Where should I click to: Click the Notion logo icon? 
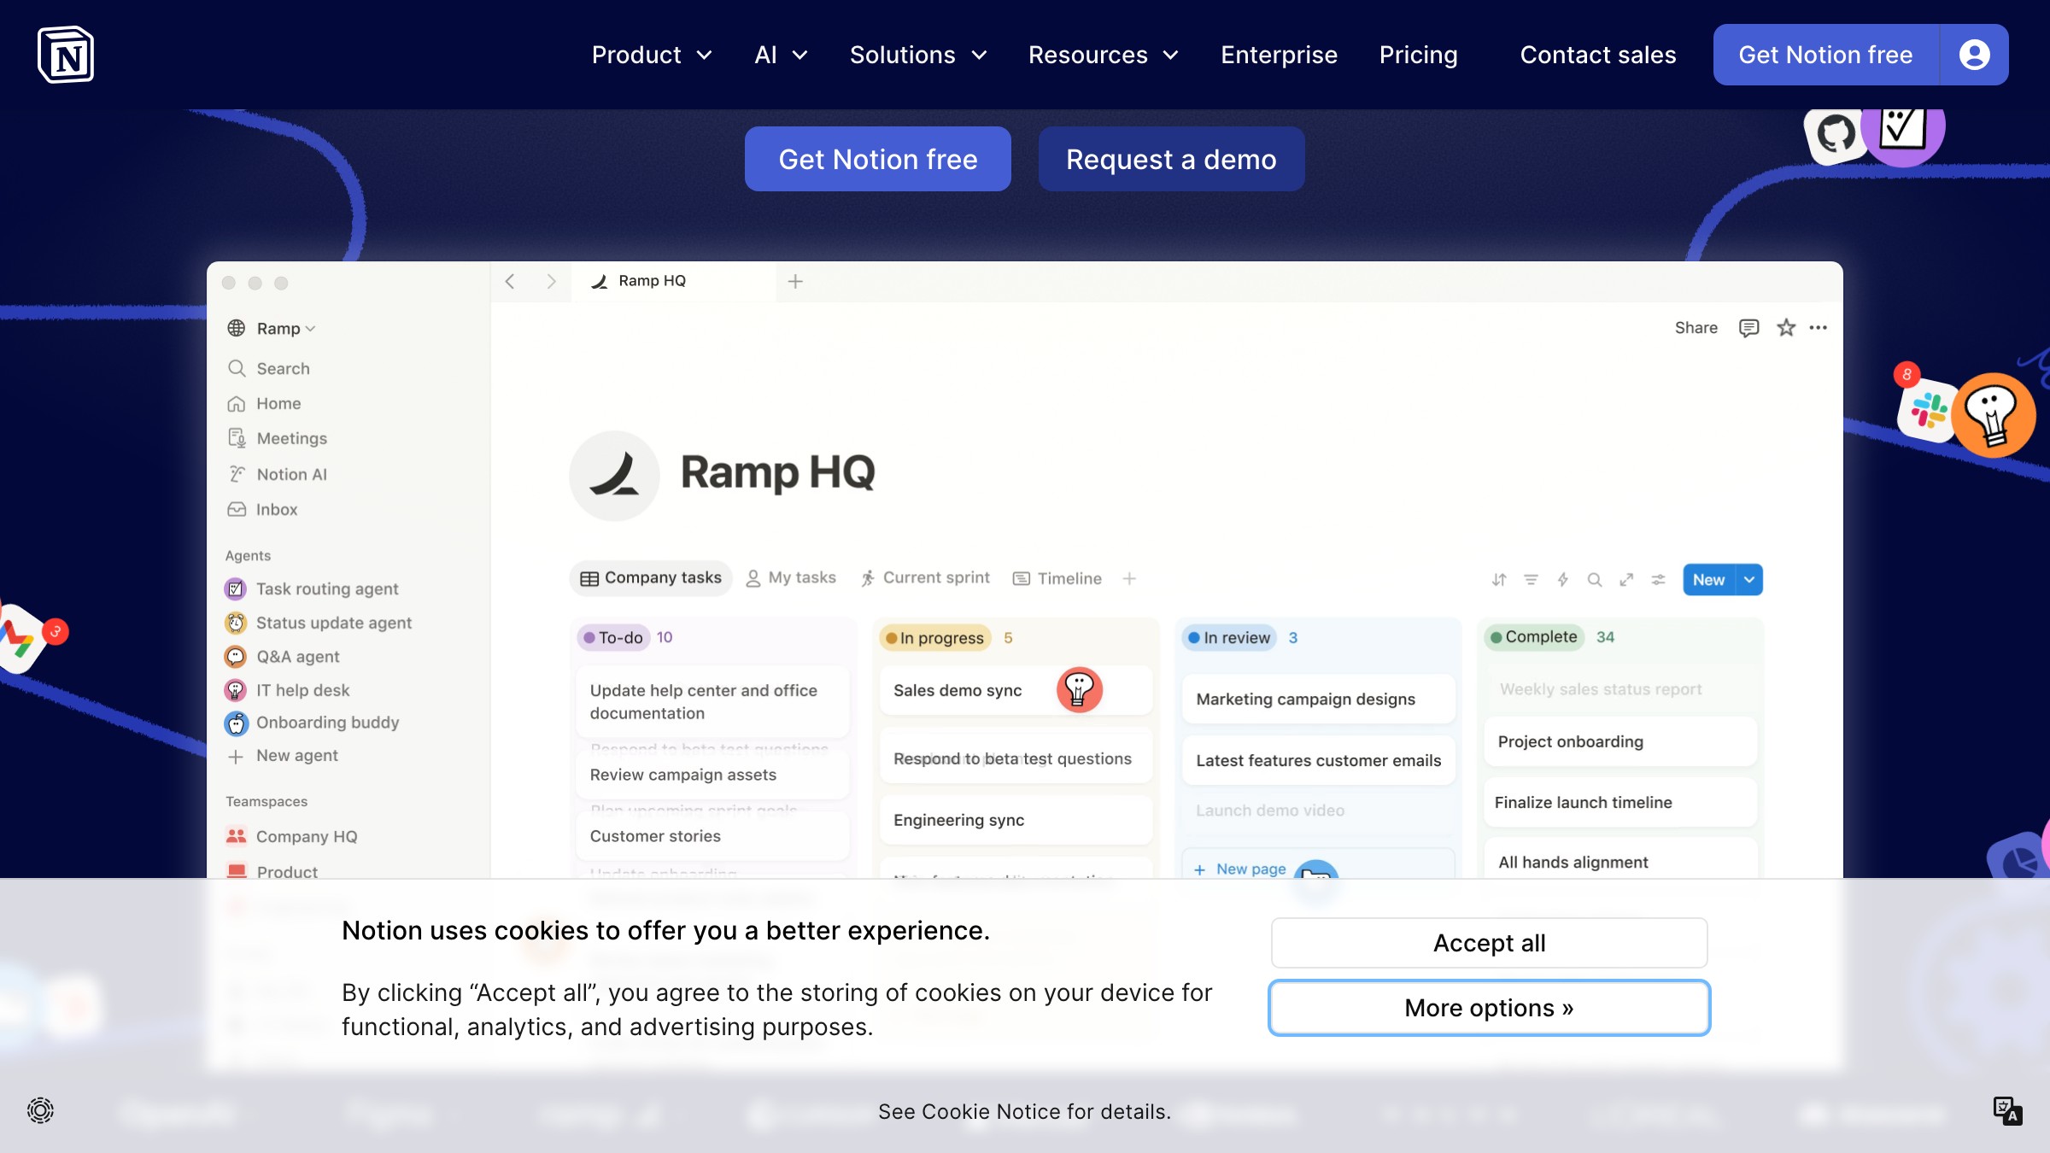coord(66,55)
